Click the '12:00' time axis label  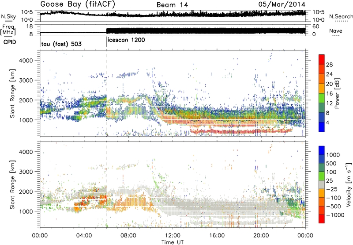pyautogui.click(x=173, y=236)
